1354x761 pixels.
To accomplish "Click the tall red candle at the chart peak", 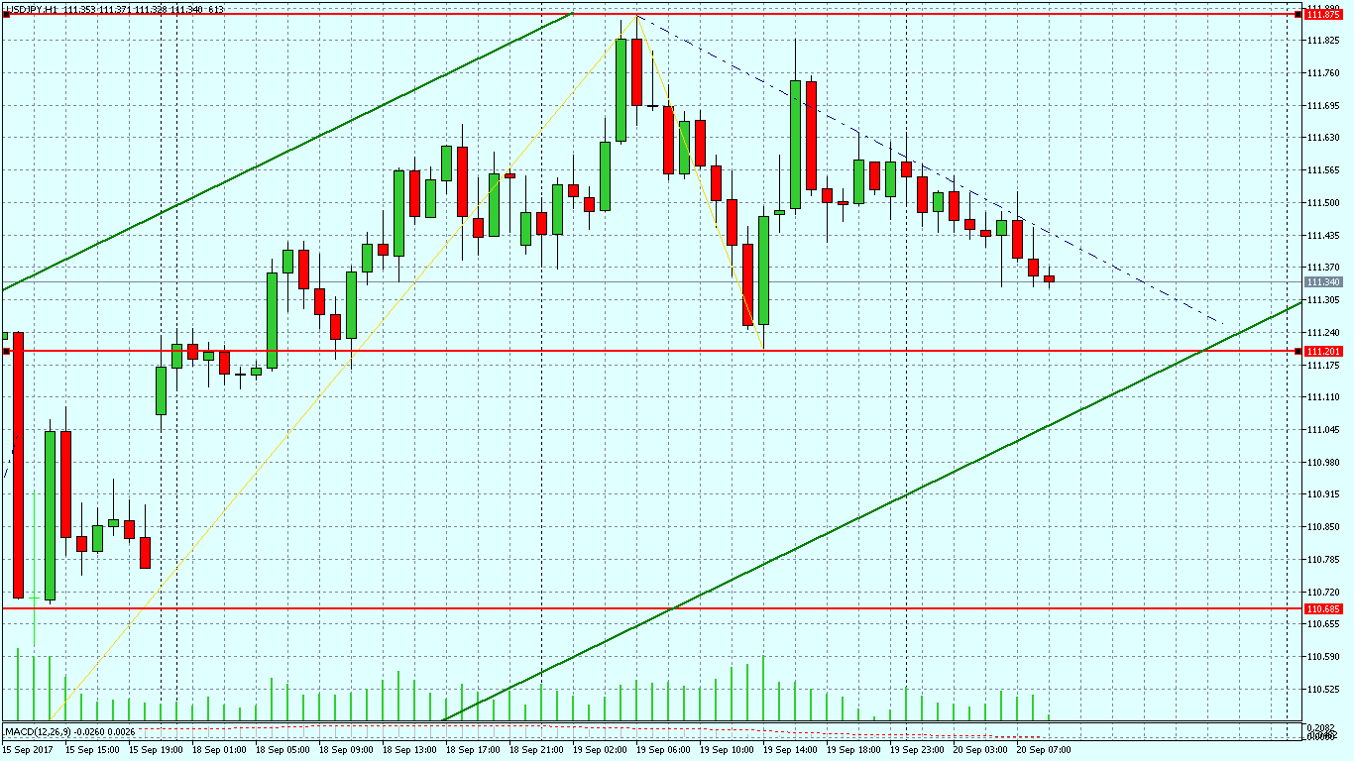I will click(636, 71).
